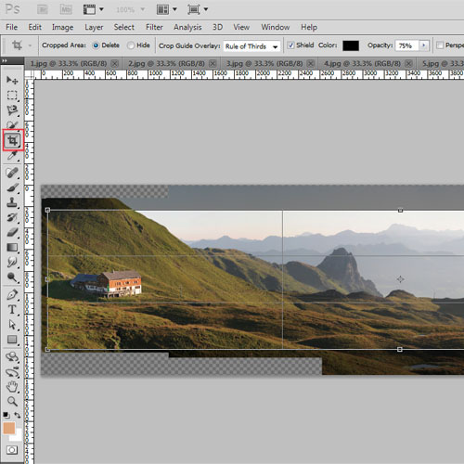This screenshot has height=464, width=464.
Task: Switch to the 3.jpg document tab
Action: coord(264,64)
